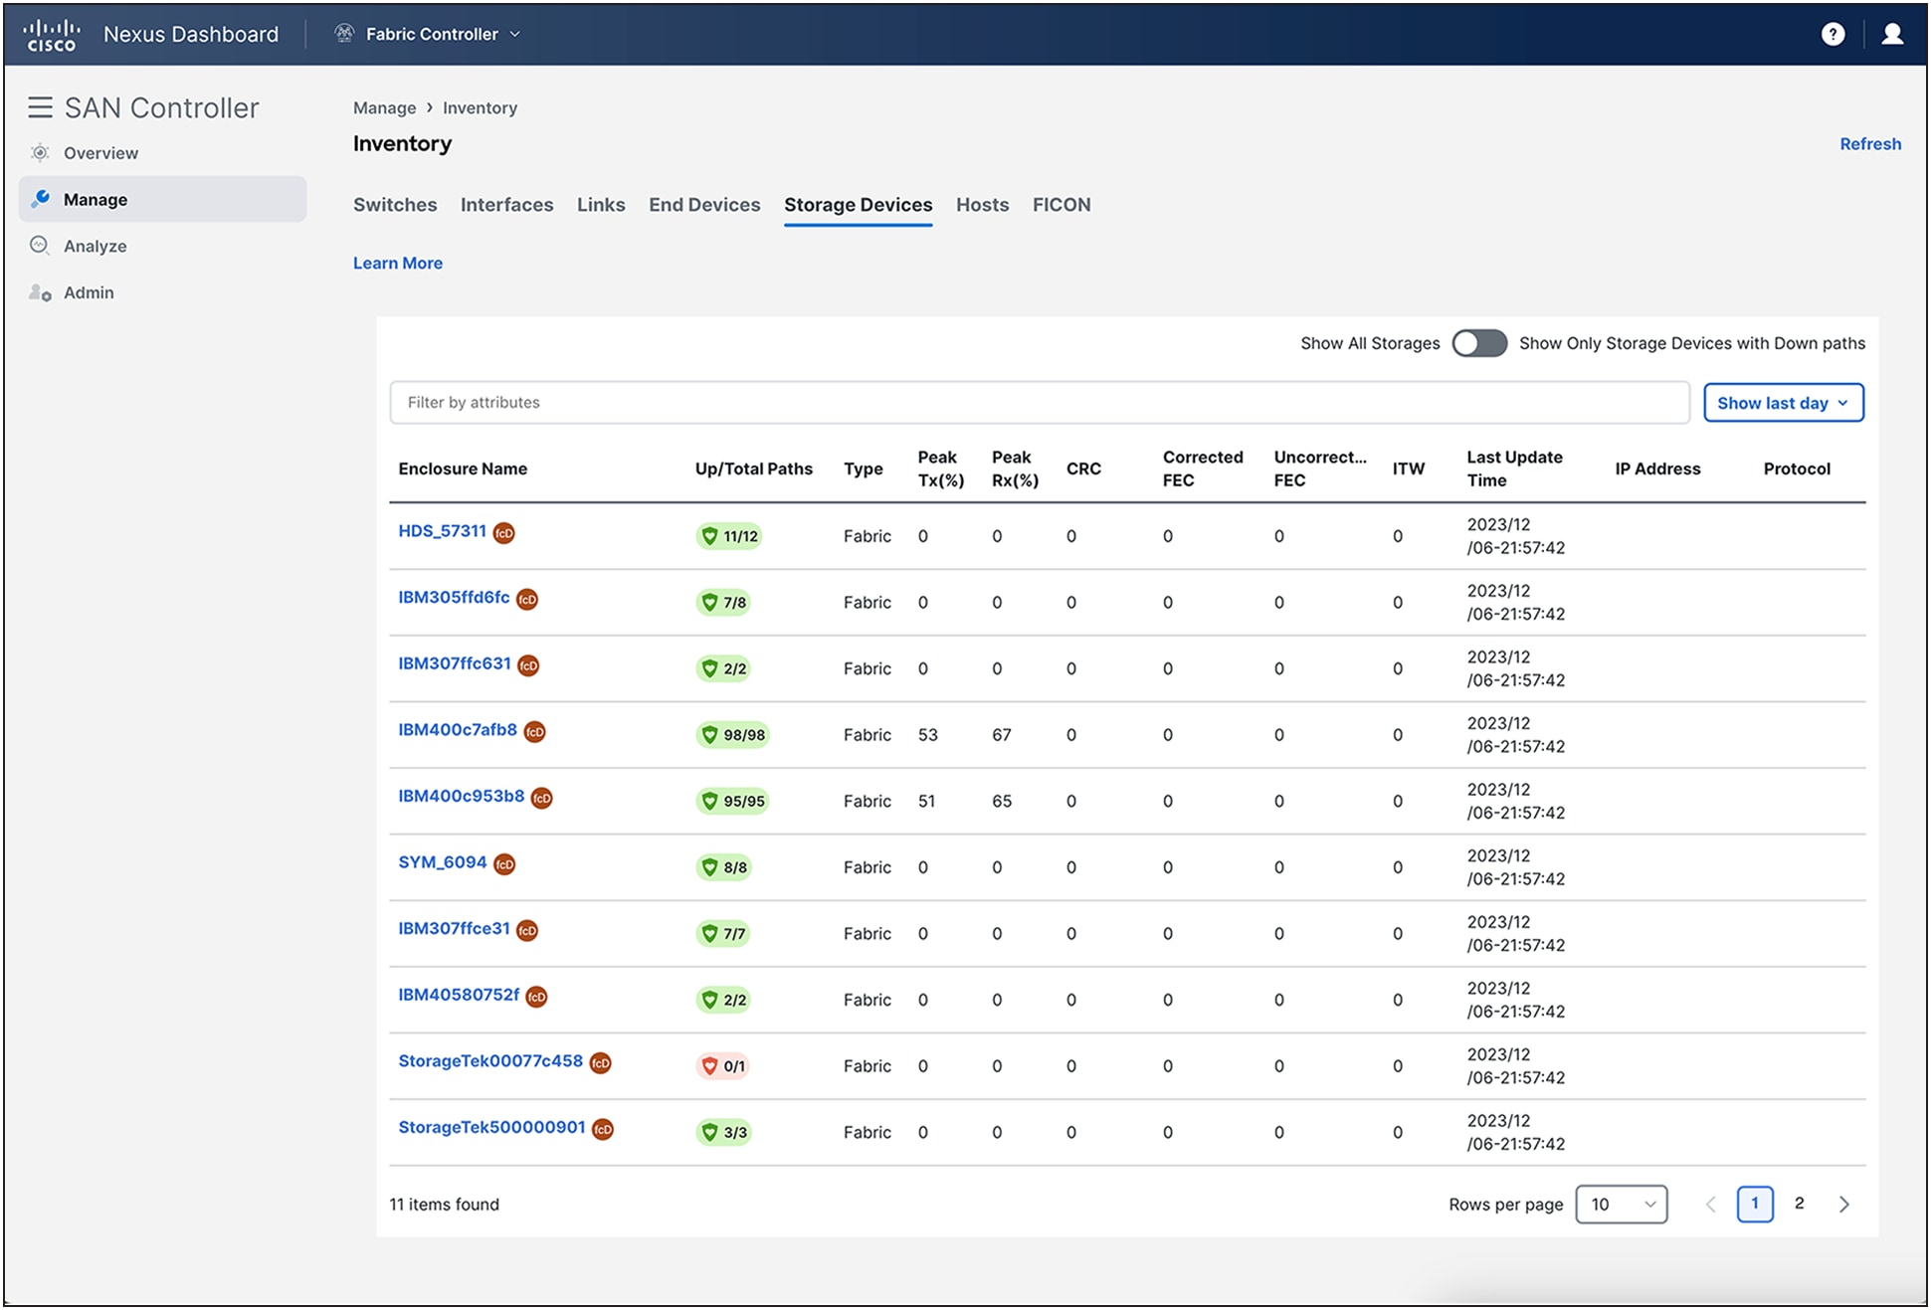Screen dimensions: 1931x1310
Task: Click the Filter by attributes field
Action: click(x=1039, y=403)
